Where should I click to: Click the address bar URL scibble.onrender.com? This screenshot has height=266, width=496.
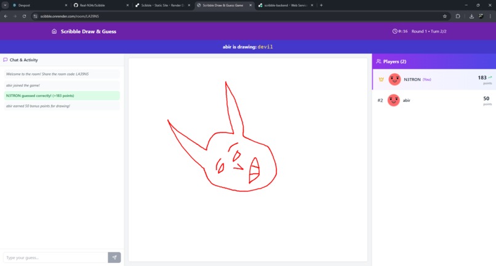tap(70, 16)
